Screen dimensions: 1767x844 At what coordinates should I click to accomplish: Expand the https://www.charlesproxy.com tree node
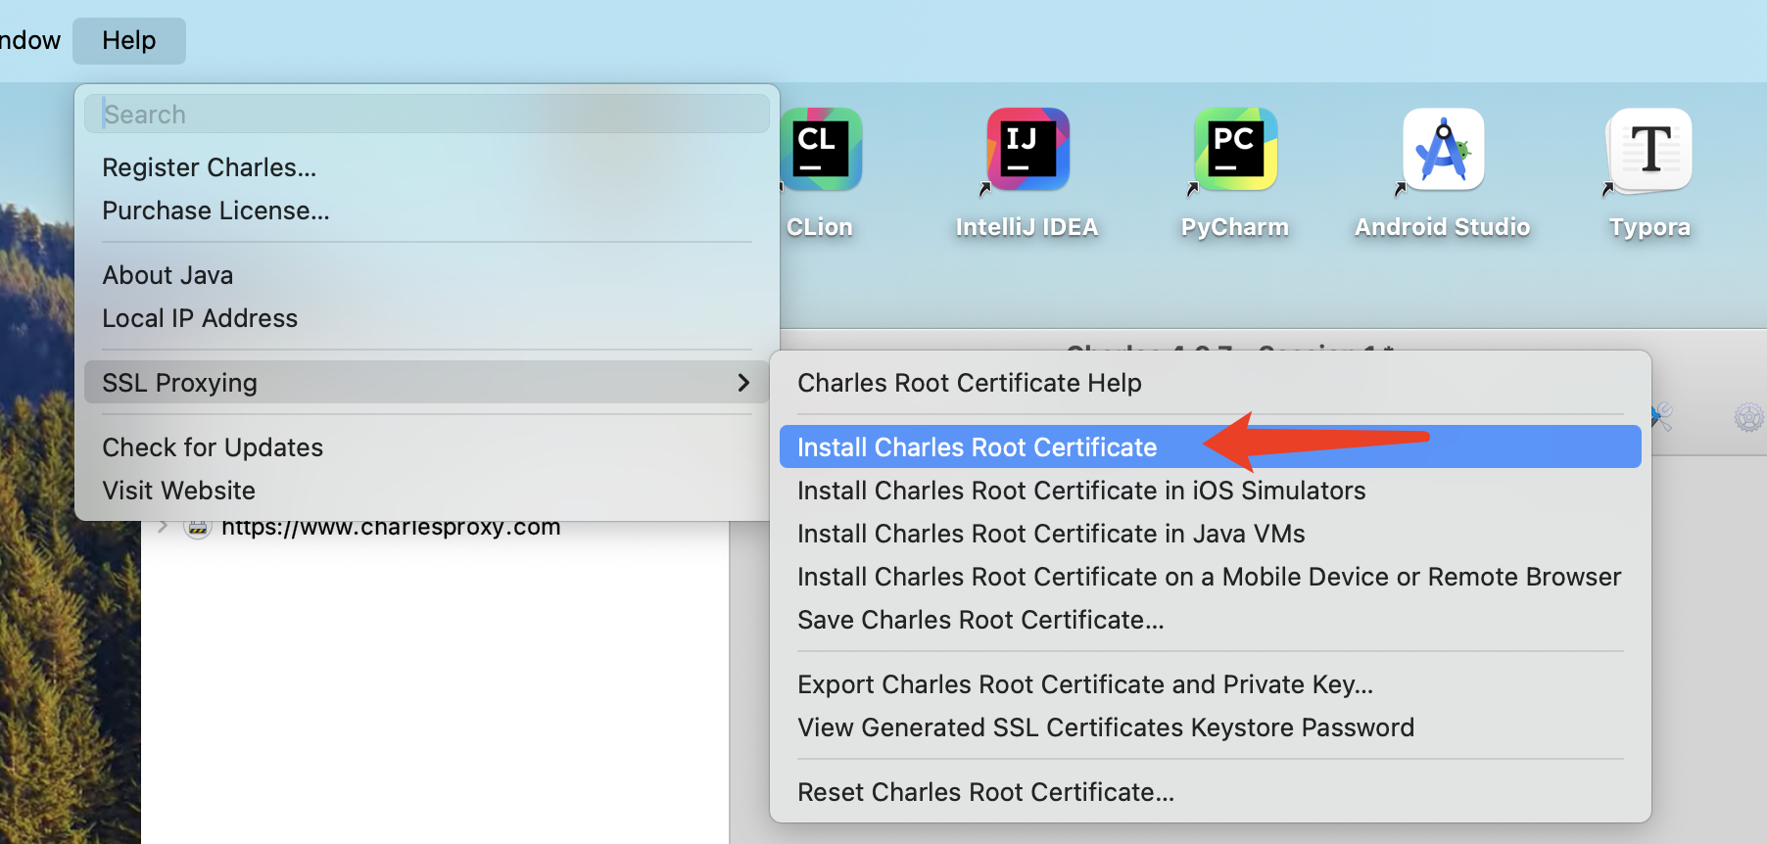point(163,528)
